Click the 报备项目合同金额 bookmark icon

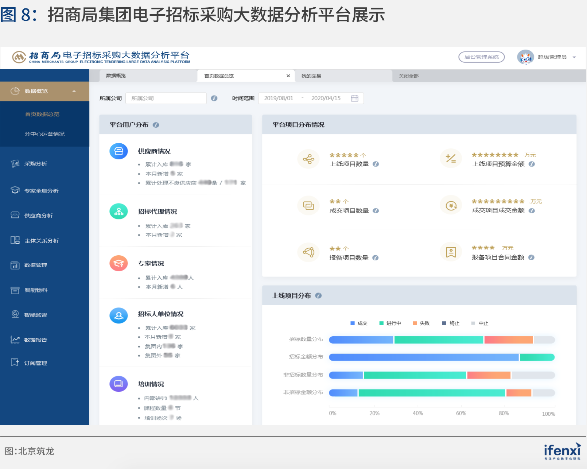451,252
